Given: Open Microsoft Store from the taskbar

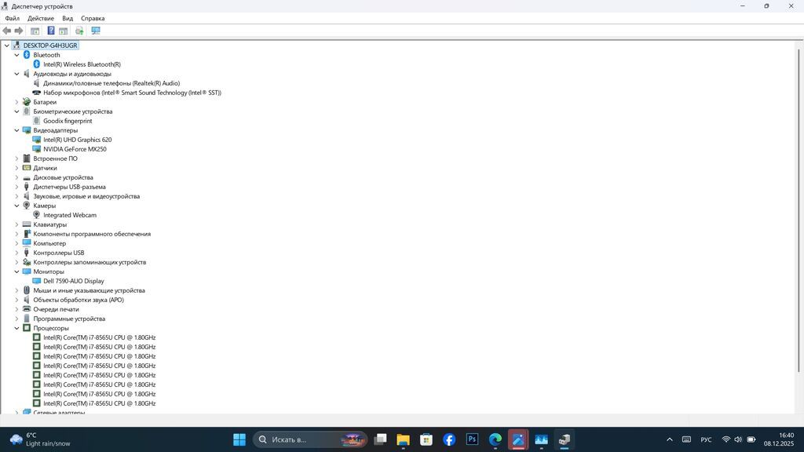Looking at the screenshot, I should coord(426,439).
